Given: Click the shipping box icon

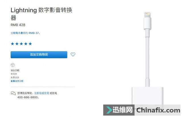Looking at the screenshot, I should 13,65.
